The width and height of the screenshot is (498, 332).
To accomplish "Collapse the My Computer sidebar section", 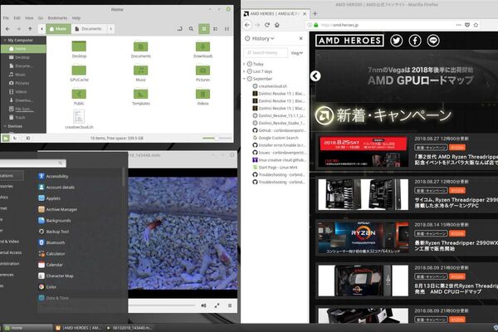I will (5, 41).
